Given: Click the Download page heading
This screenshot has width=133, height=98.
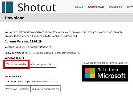Looking at the screenshot, I should (x=15, y=18).
